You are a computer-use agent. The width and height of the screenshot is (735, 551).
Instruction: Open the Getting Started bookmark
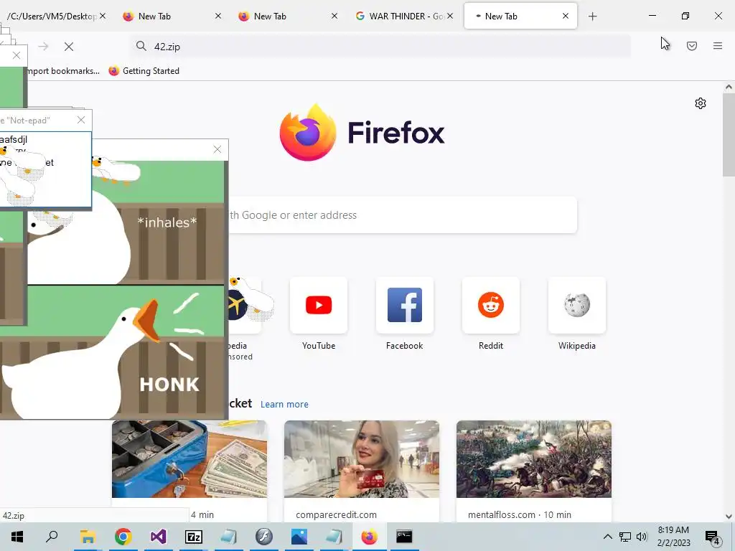[144, 71]
